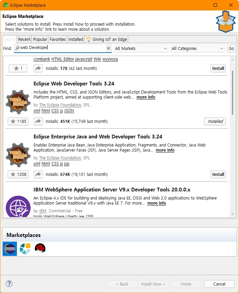Screen dimensions: 239x293
Task: Click in the Find search field
Action: [63, 48]
